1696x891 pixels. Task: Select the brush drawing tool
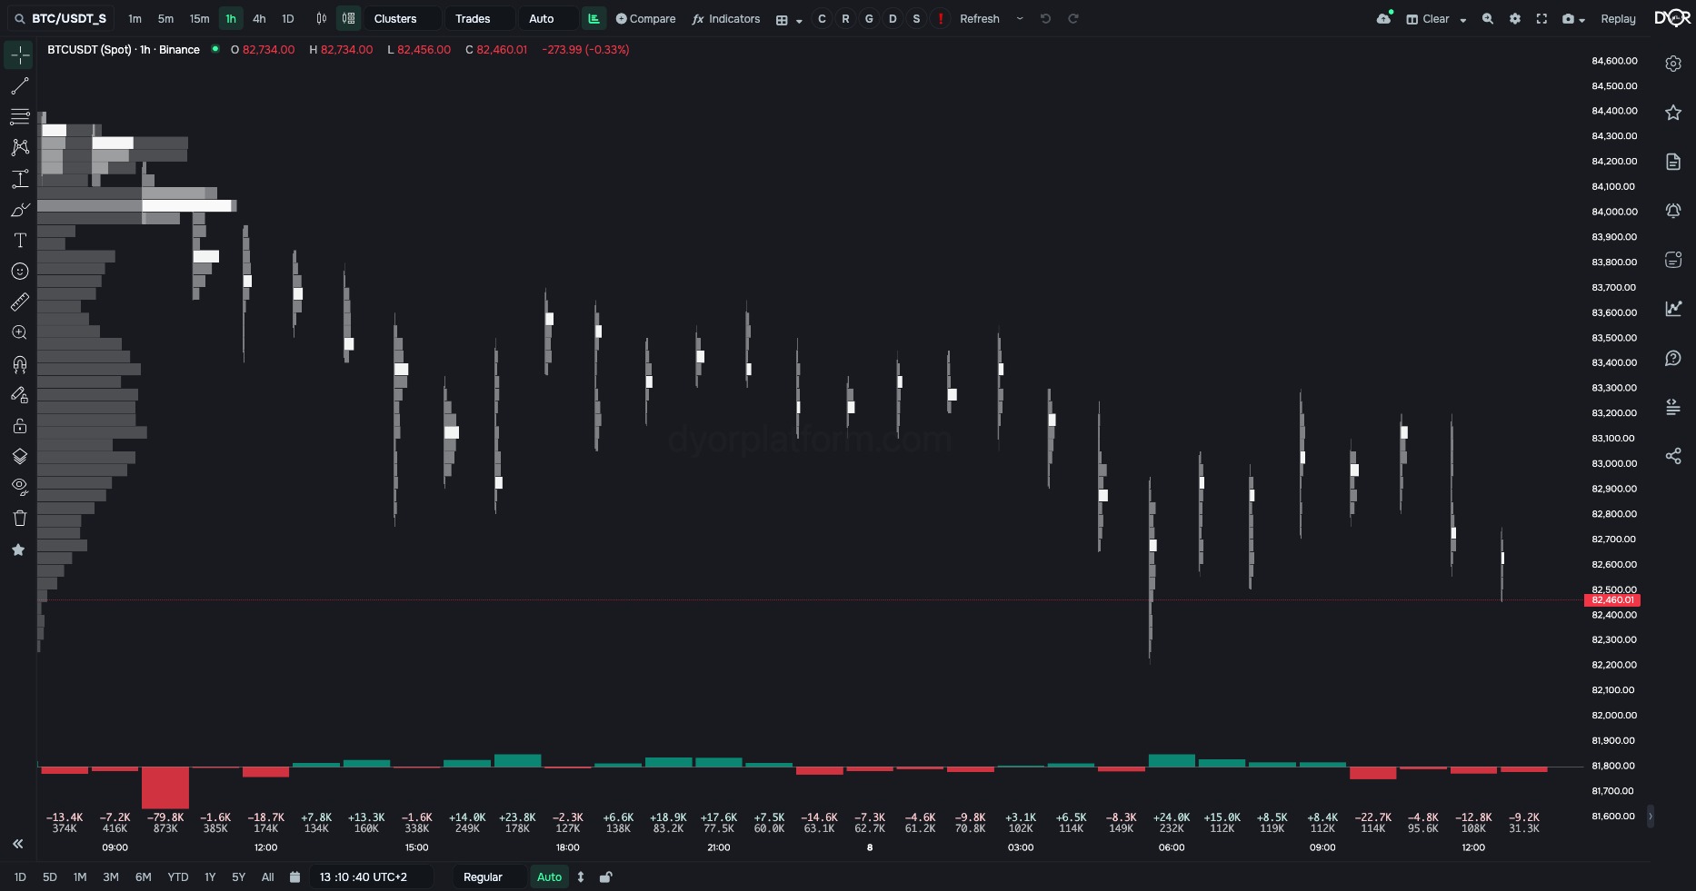click(20, 210)
